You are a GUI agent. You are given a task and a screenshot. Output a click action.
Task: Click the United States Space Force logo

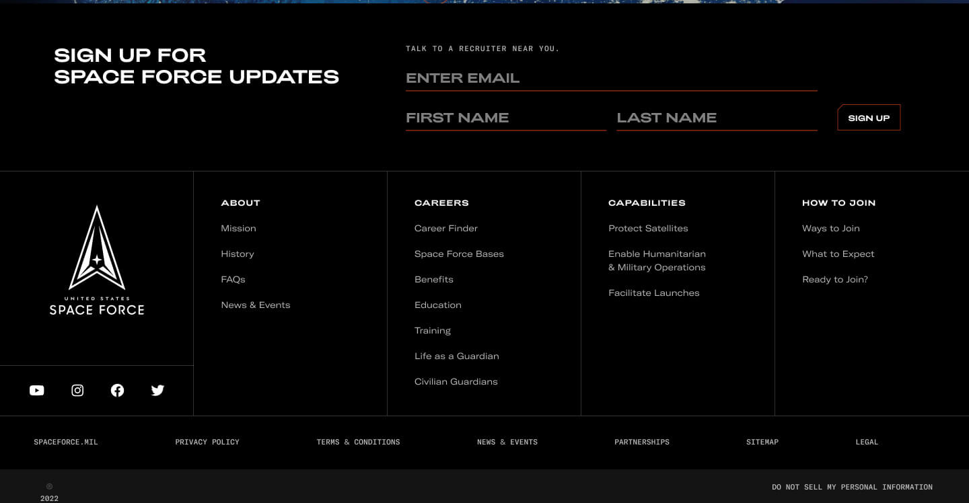(97, 260)
